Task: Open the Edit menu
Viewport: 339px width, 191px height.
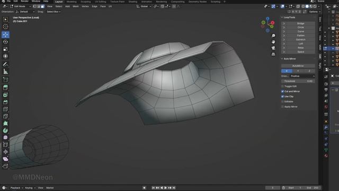Action: (15, 1)
